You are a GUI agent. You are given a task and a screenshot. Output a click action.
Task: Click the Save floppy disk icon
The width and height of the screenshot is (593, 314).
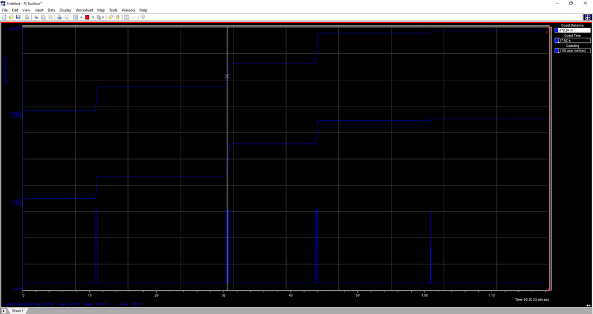pos(18,17)
